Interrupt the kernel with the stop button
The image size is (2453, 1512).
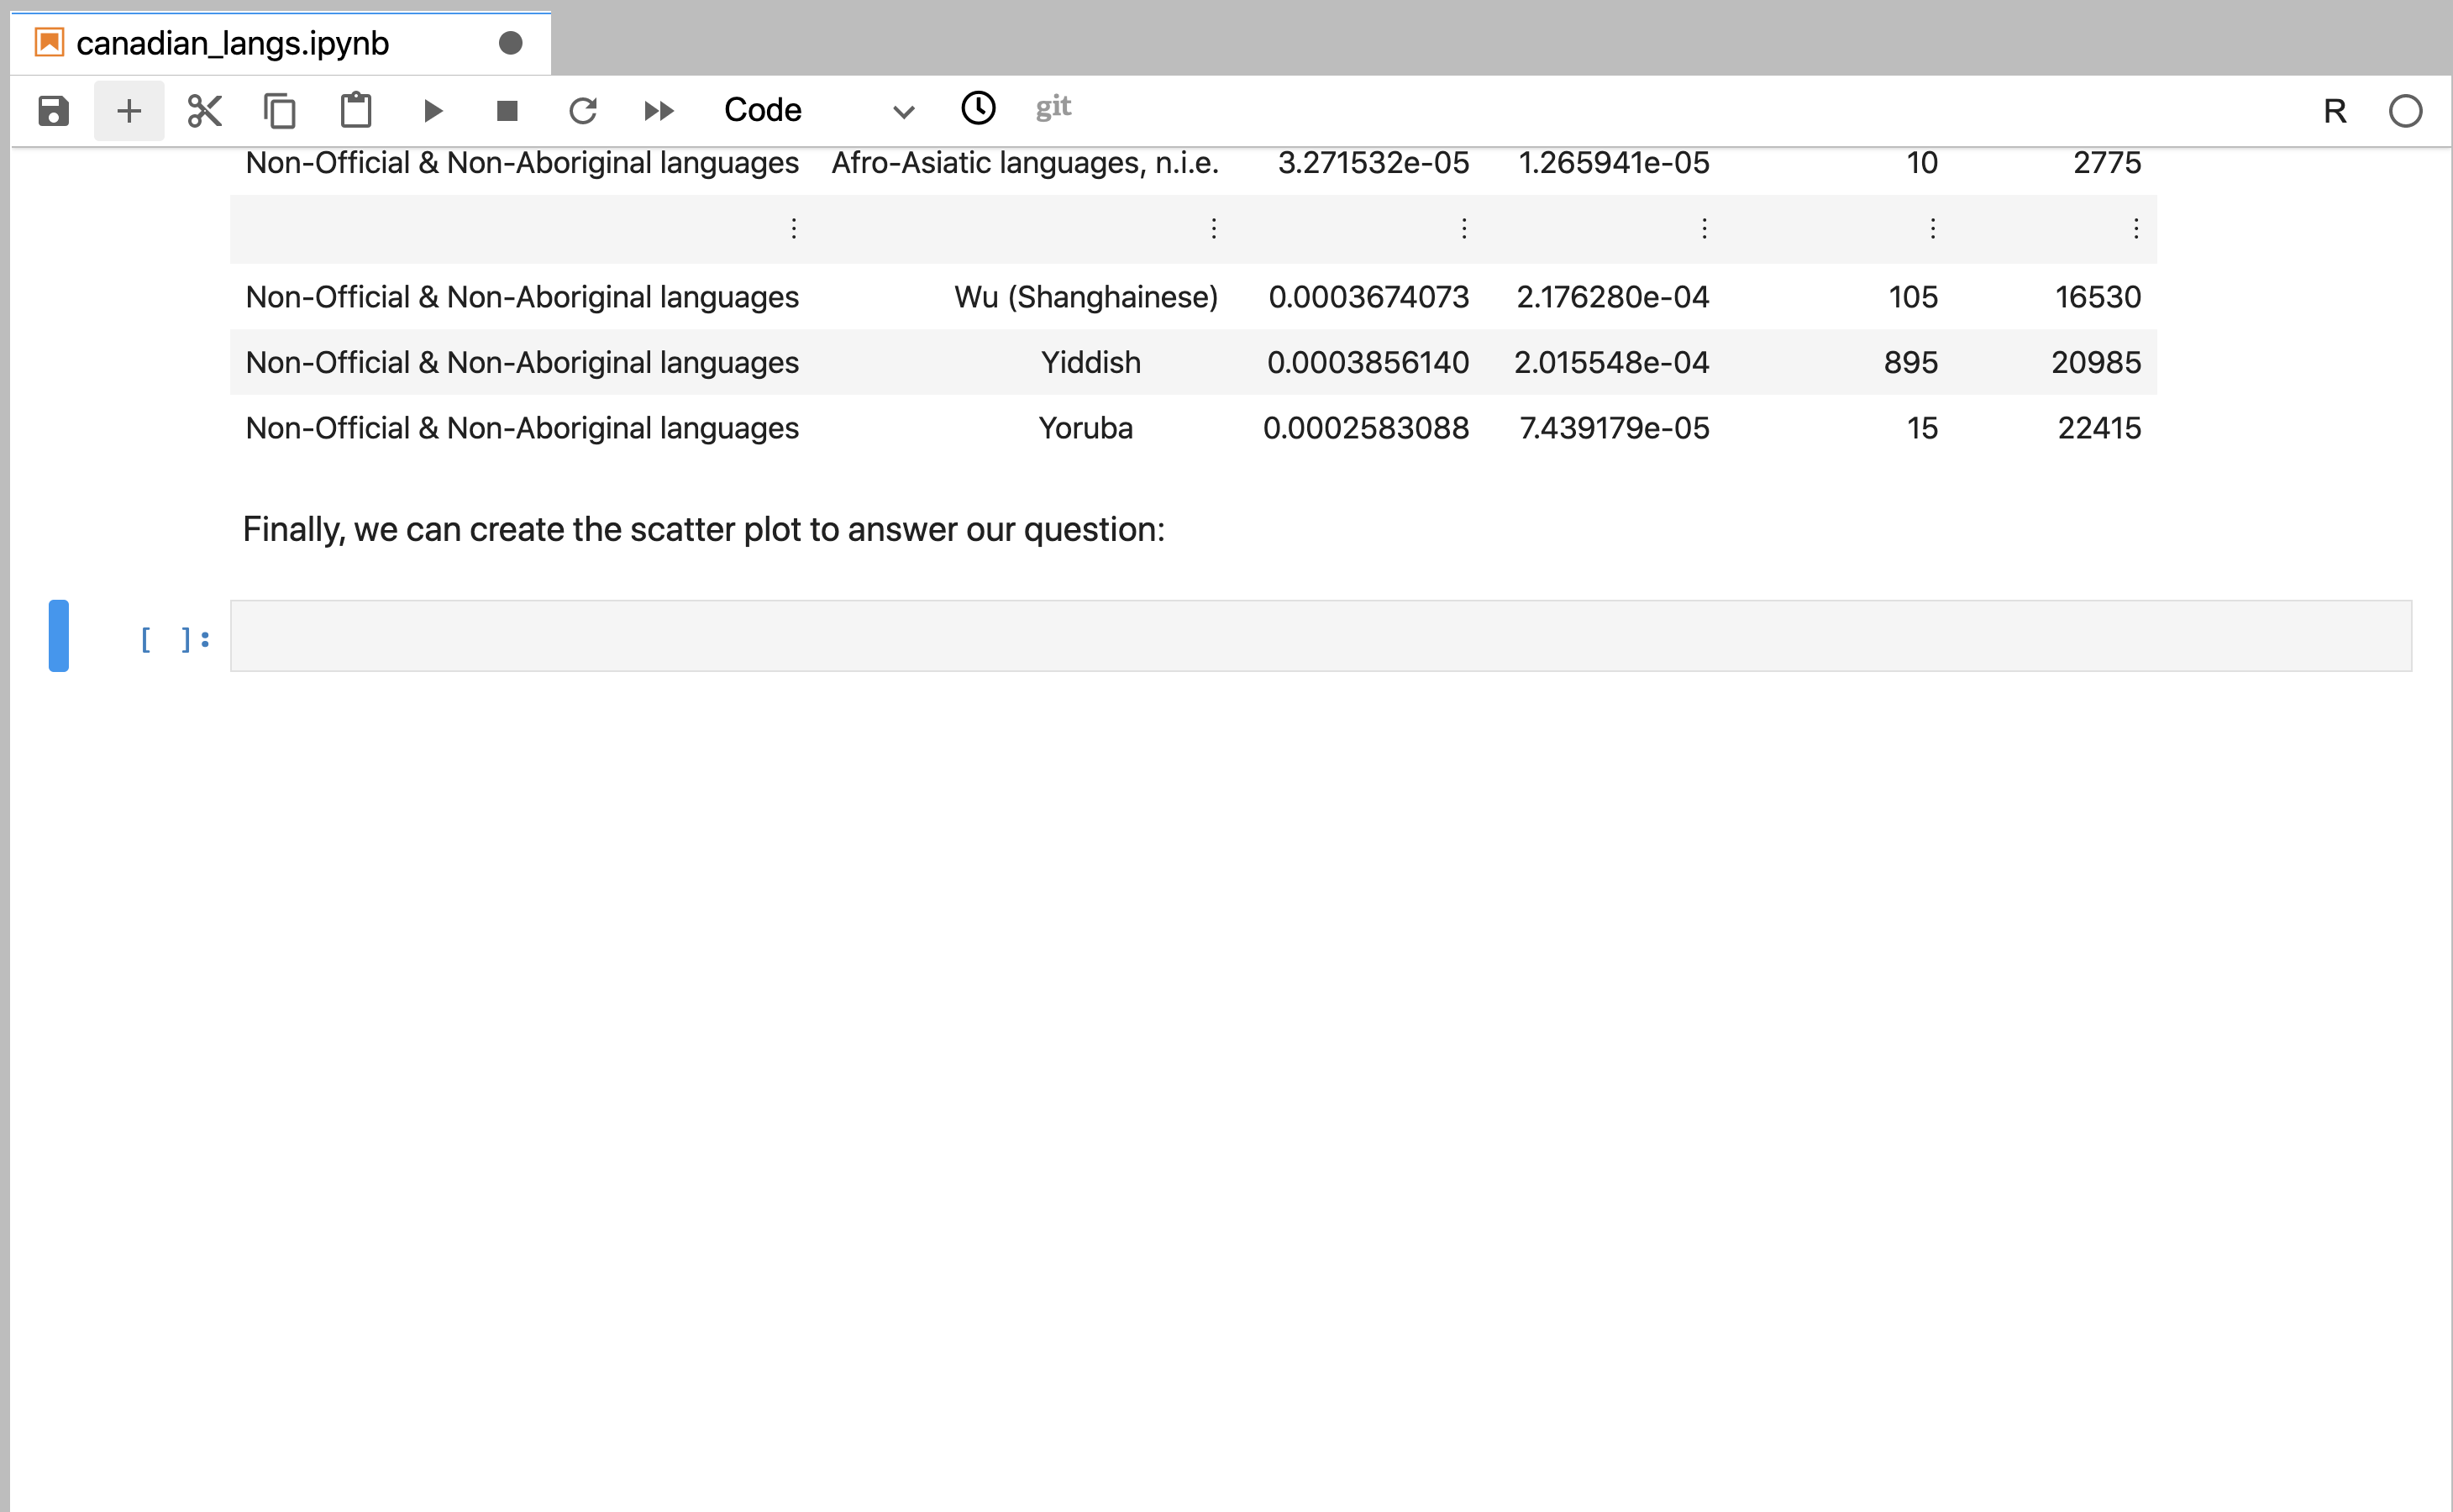point(507,110)
